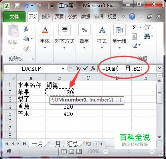This screenshot has height=159, width=166.
Task: Switch to Normal view icon in status bar
Action: (x=64, y=151)
